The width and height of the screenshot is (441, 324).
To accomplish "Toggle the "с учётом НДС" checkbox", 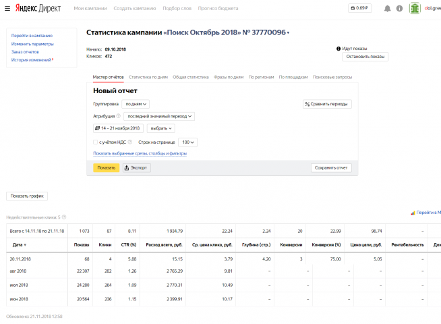I will coord(96,142).
